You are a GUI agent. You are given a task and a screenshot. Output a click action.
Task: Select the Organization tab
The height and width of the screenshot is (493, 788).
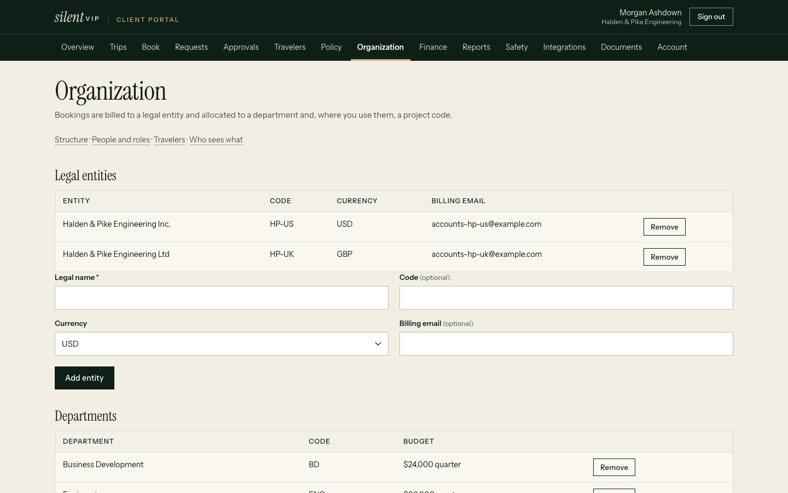pos(380,47)
